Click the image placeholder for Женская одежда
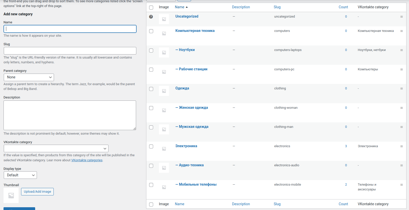 pos(164,110)
